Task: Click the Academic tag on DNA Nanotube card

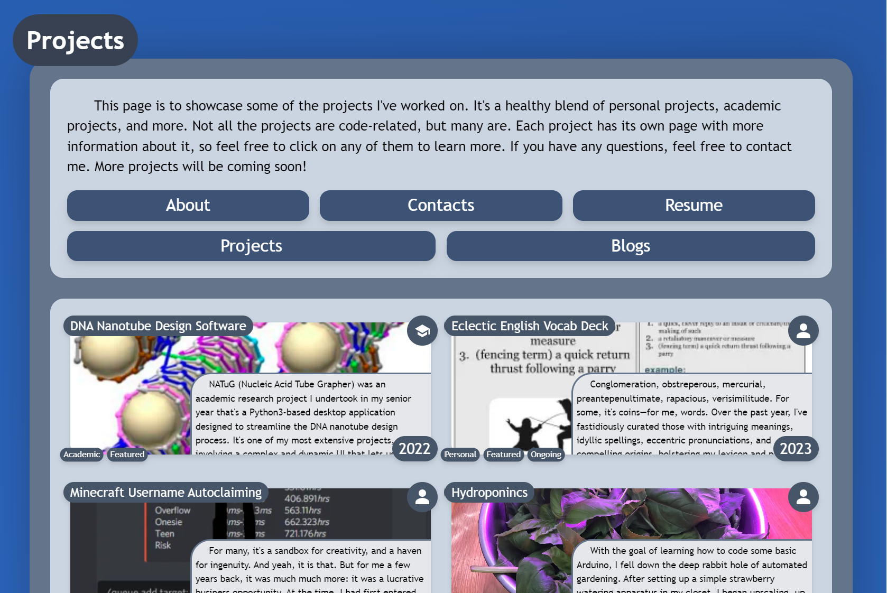Action: point(81,455)
